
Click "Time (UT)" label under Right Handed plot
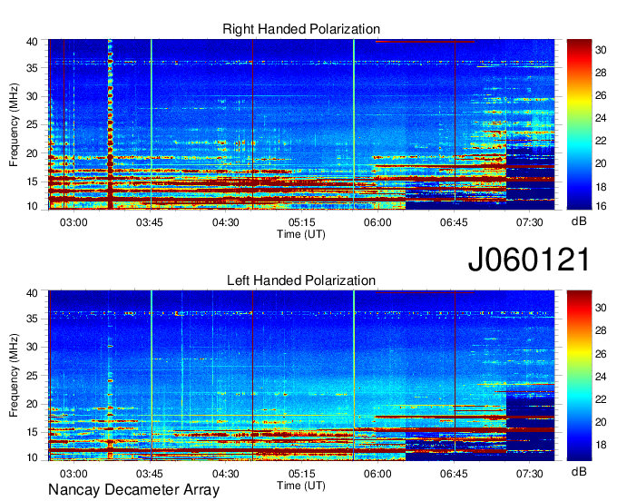[x=301, y=234]
